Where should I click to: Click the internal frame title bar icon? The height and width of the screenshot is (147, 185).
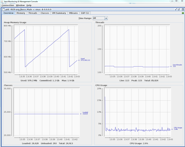[3, 9]
